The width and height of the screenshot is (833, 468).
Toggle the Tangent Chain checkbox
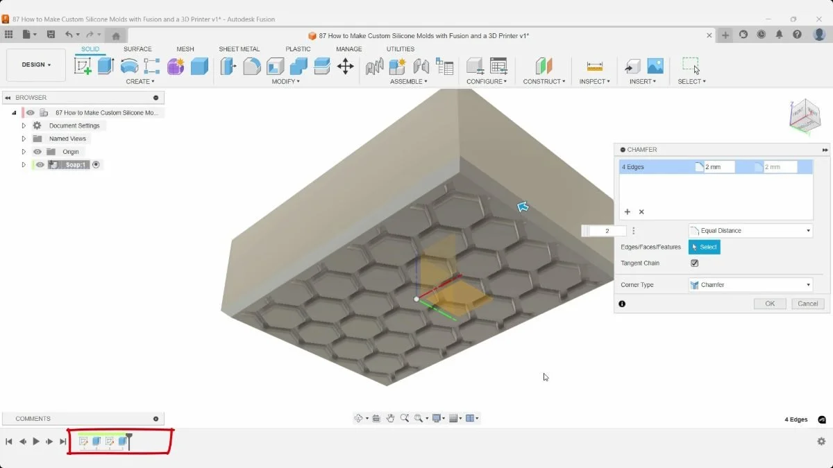694,263
